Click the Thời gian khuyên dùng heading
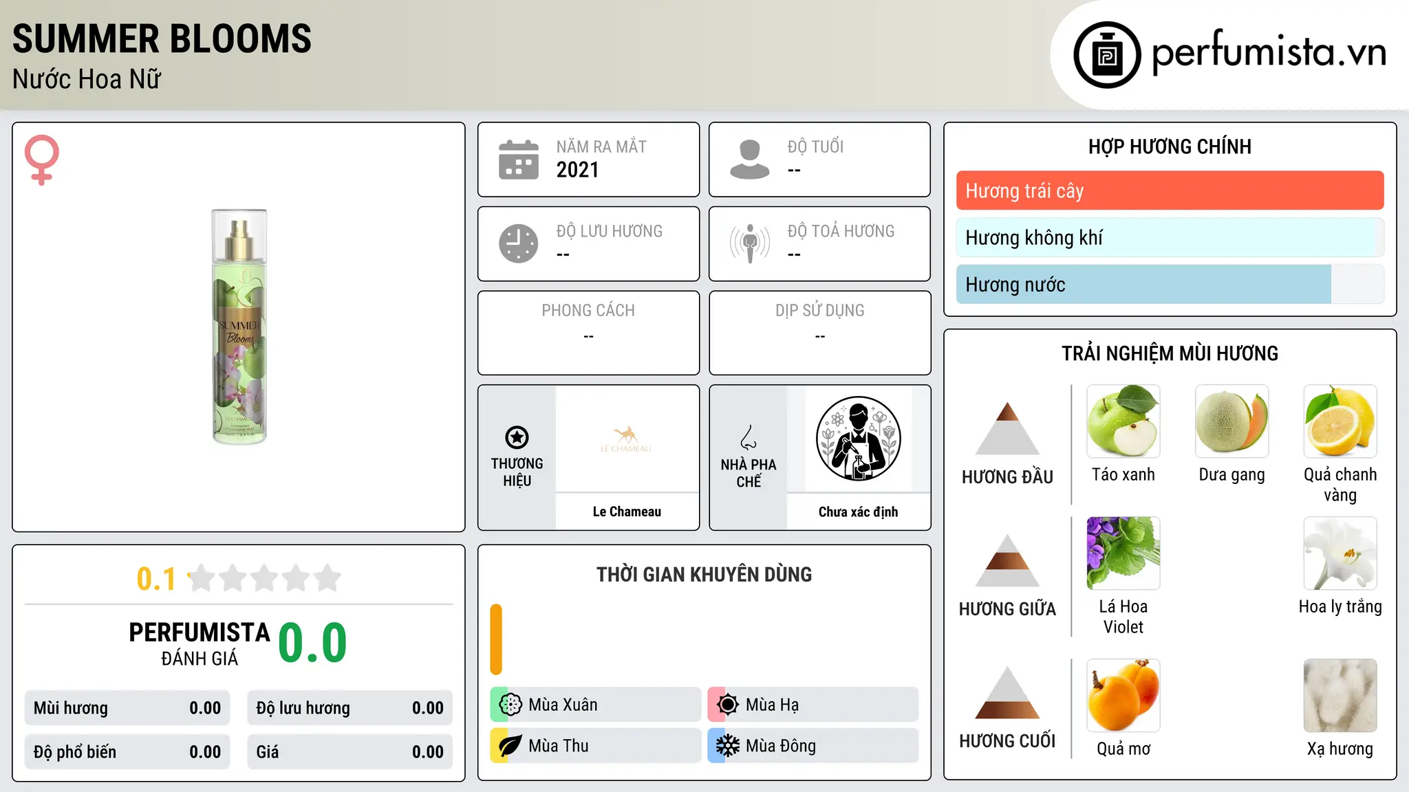 point(704,574)
